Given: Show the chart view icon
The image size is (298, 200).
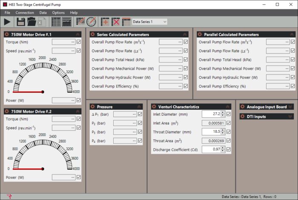Looking at the screenshot, I should (x=67, y=22).
